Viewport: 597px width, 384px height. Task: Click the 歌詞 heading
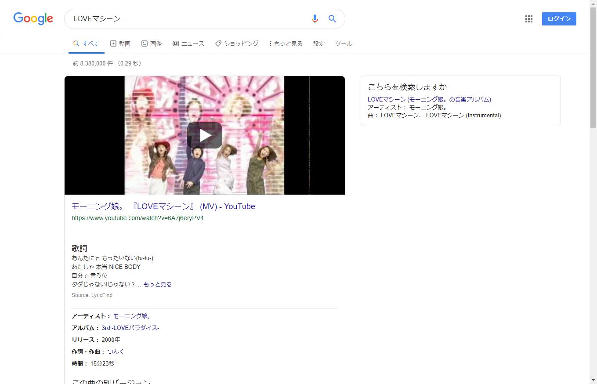[x=80, y=248]
